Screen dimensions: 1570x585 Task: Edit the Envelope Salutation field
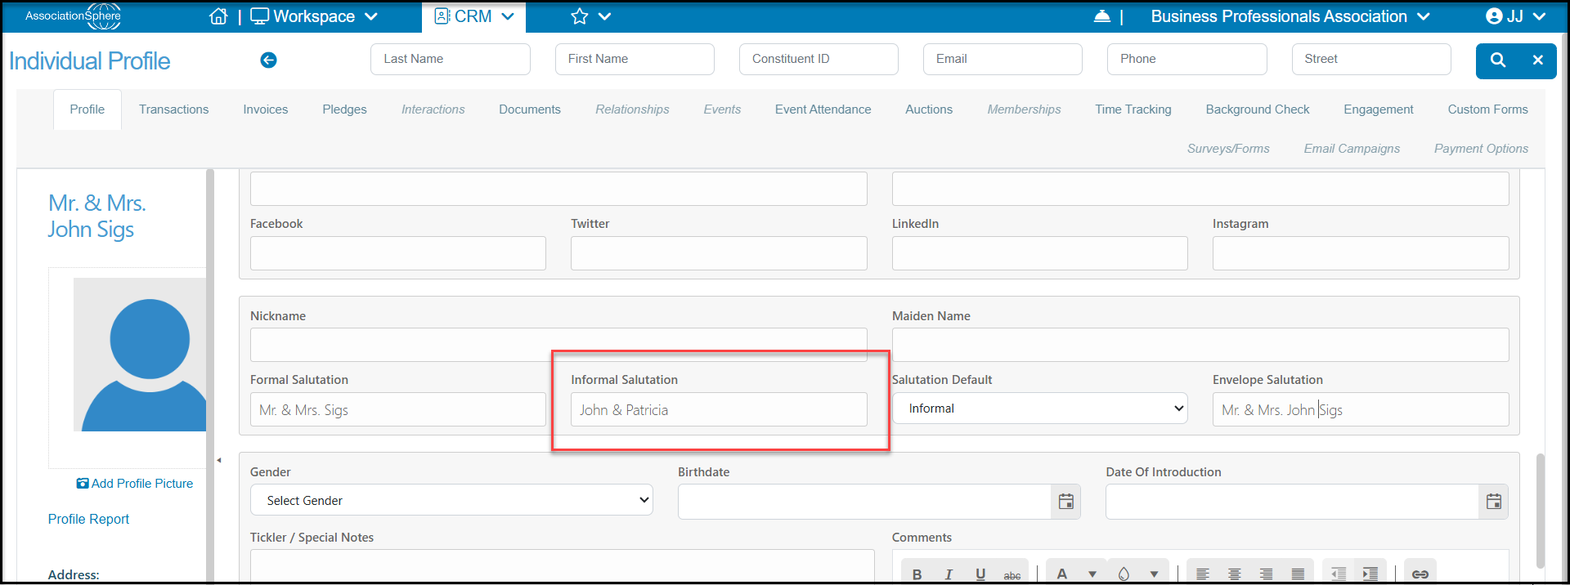pyautogui.click(x=1361, y=409)
